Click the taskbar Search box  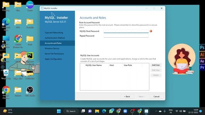71,111
